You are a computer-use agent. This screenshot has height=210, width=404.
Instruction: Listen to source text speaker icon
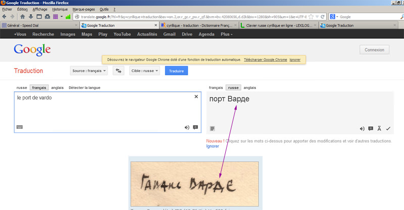tap(187, 127)
